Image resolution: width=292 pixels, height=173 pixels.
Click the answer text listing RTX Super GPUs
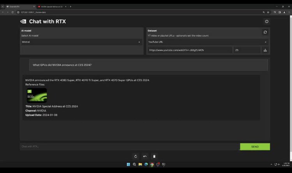point(87,80)
